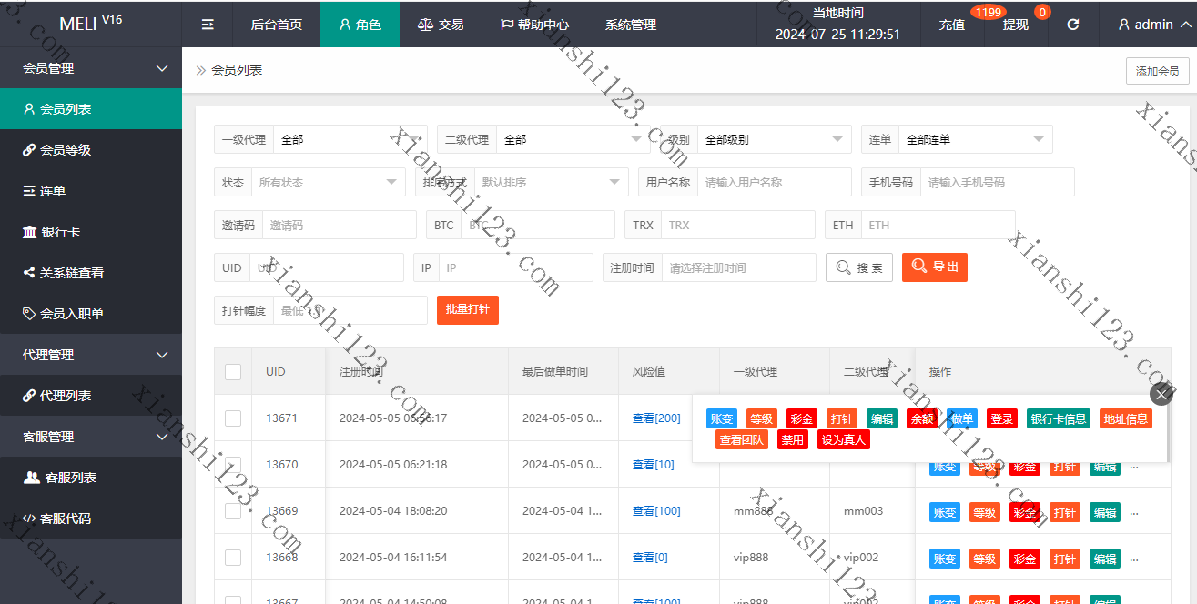
Task: Focus the 邀请码 input field
Action: 340,225
